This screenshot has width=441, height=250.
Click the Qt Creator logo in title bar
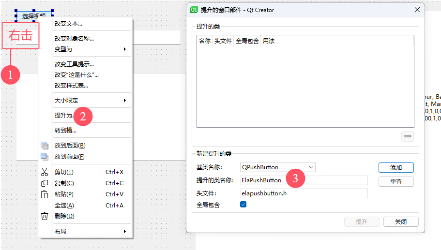click(194, 10)
